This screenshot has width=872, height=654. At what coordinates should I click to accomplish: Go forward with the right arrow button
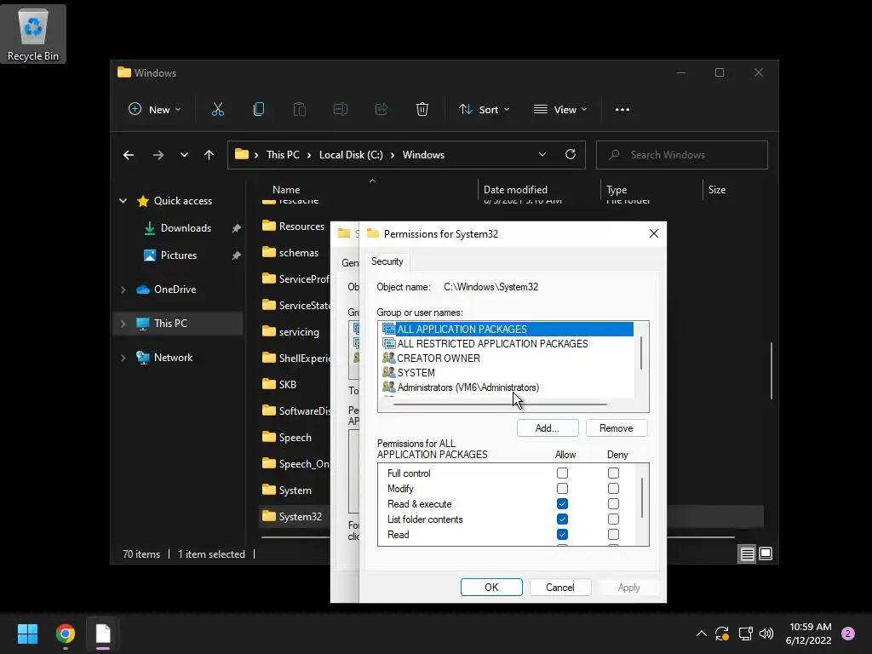(158, 155)
